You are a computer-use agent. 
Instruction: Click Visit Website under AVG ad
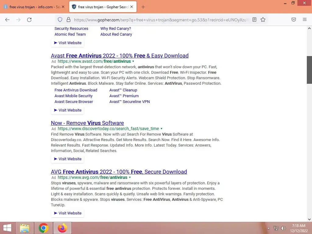[68, 213]
